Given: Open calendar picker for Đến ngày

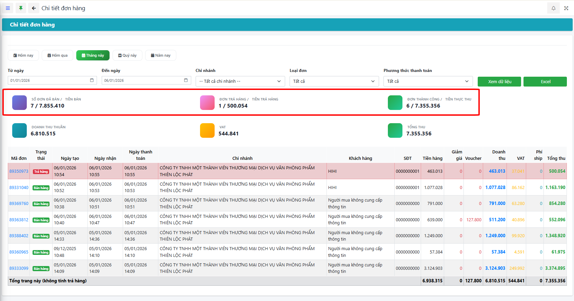Looking at the screenshot, I should pos(186,80).
